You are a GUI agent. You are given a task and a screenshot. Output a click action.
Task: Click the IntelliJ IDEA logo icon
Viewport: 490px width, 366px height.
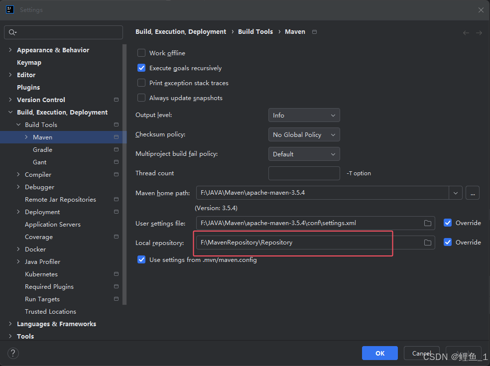(x=10, y=9)
